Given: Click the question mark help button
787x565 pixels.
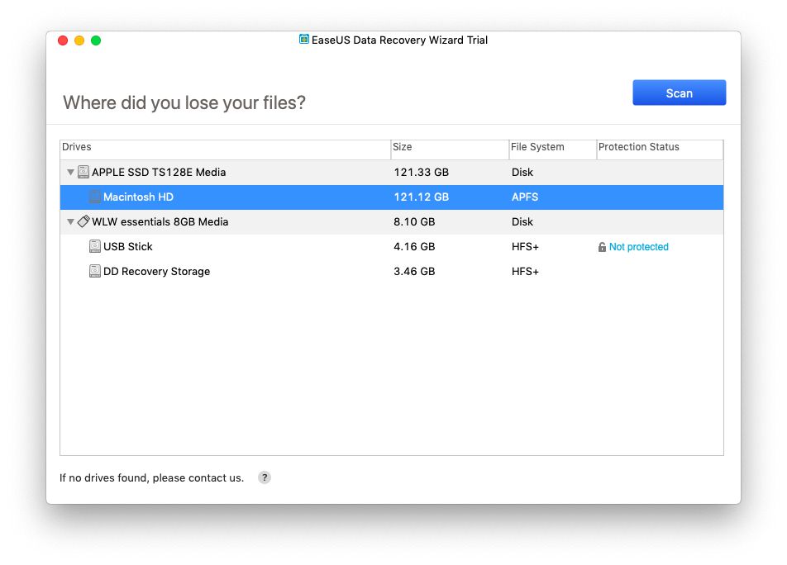Looking at the screenshot, I should point(265,477).
